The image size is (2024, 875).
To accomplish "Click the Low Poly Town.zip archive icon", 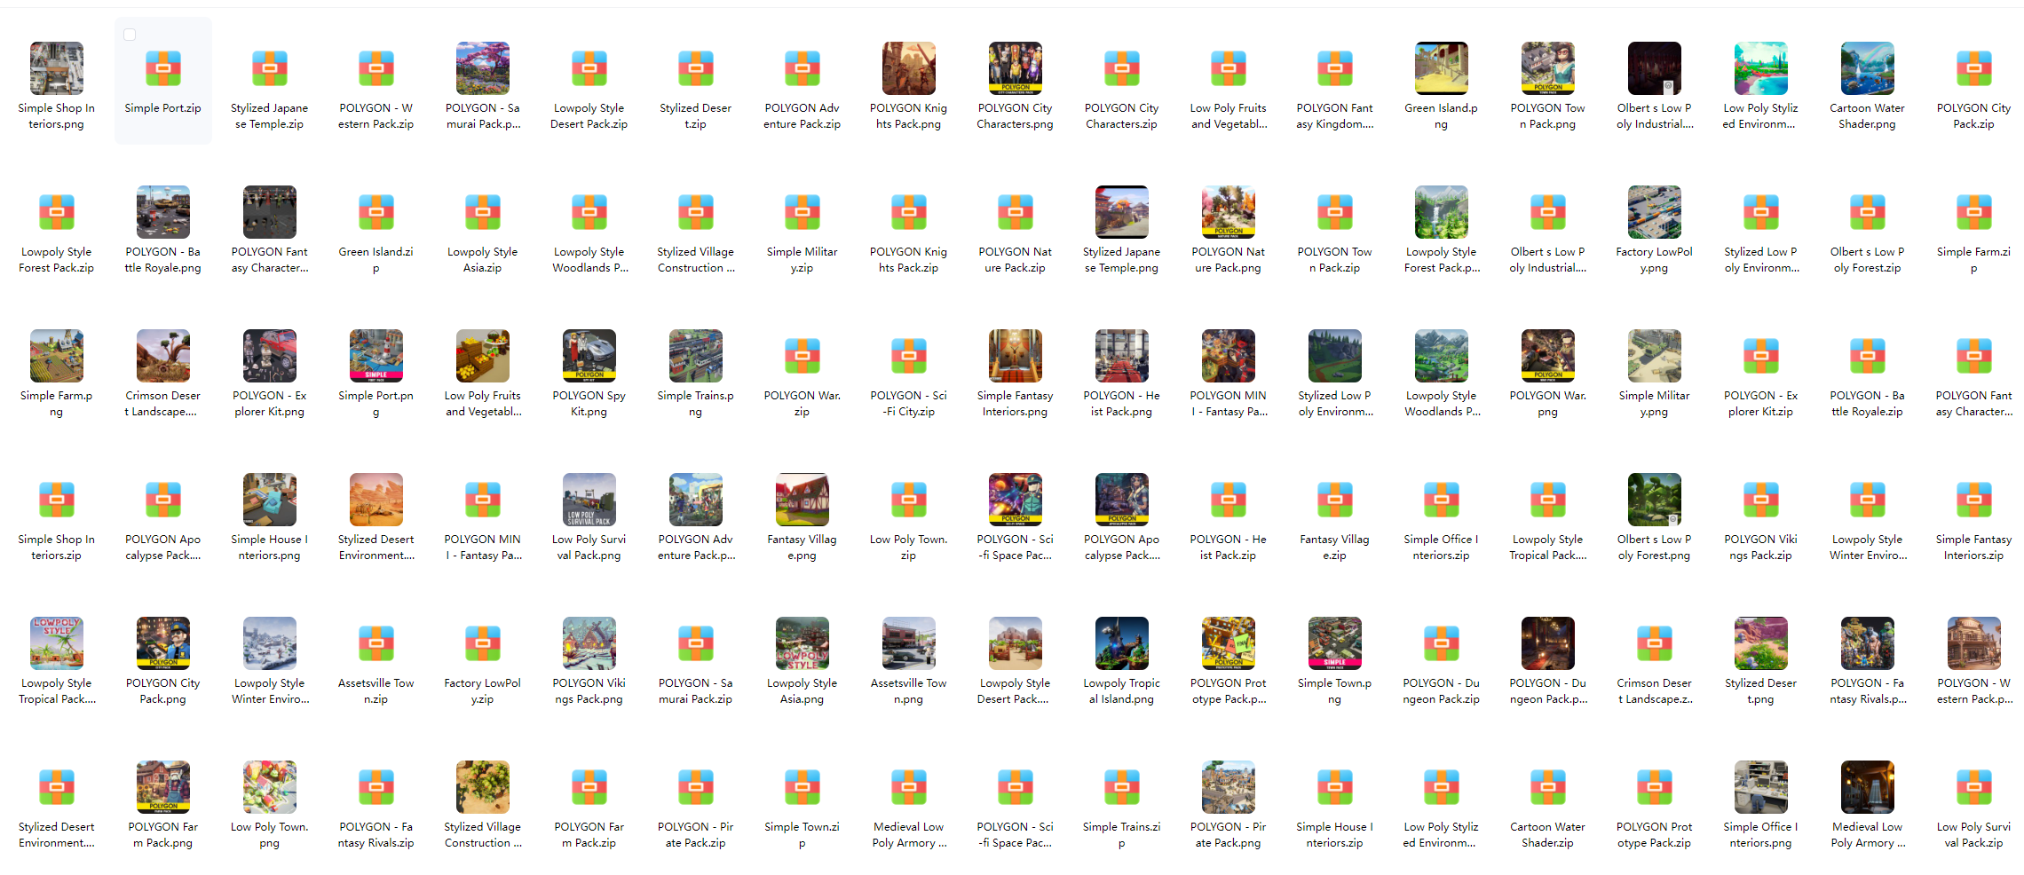I will click(908, 500).
